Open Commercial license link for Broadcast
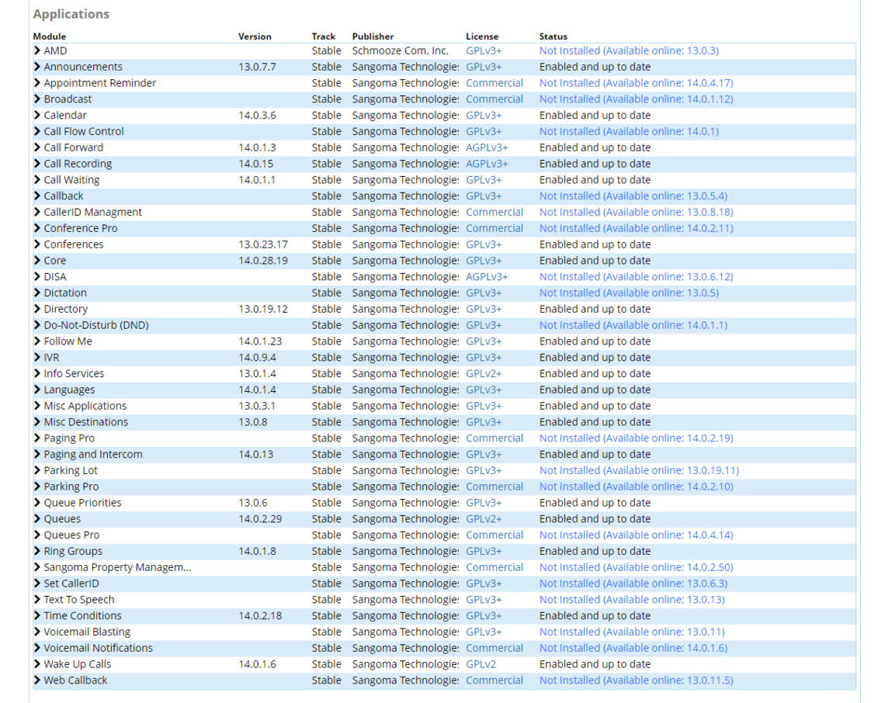885x703 pixels. (x=495, y=99)
